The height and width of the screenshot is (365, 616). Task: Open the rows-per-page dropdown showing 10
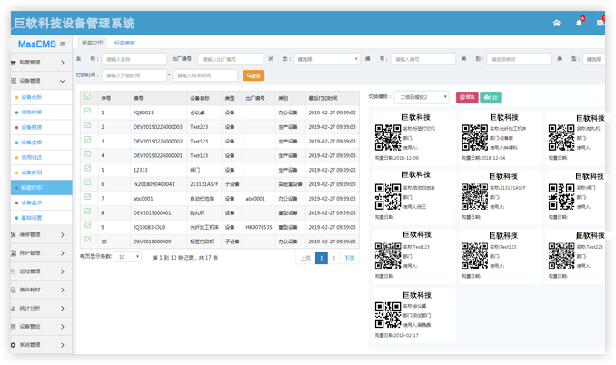pos(128,257)
